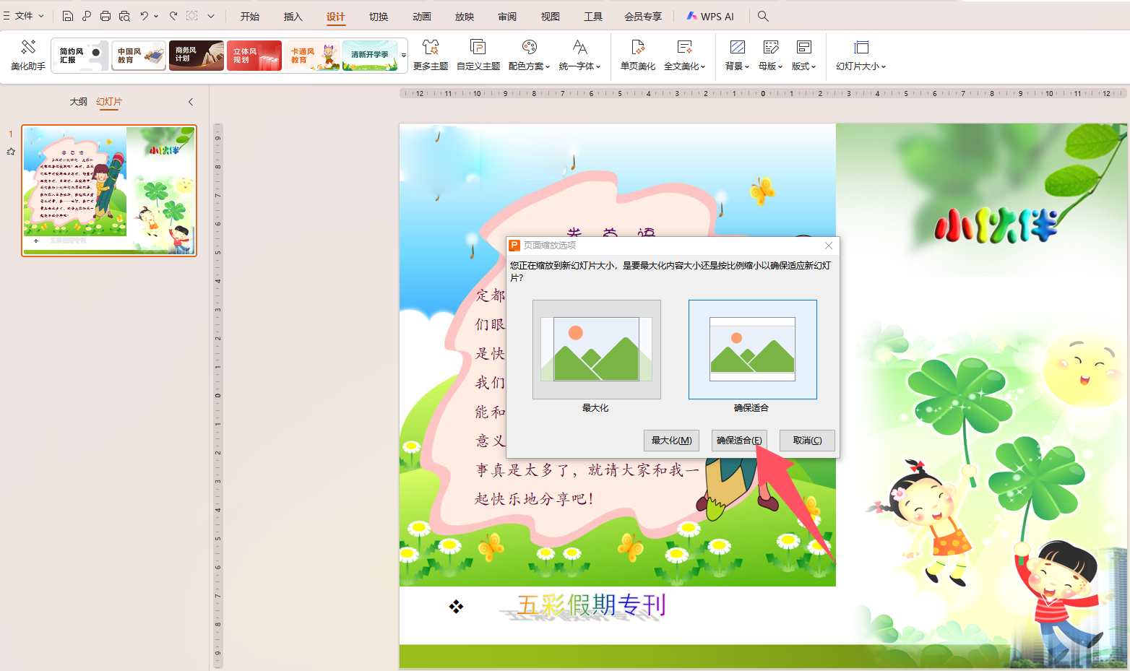This screenshot has width=1130, height=671.
Task: Click the 确保适合(E) button
Action: coord(738,440)
